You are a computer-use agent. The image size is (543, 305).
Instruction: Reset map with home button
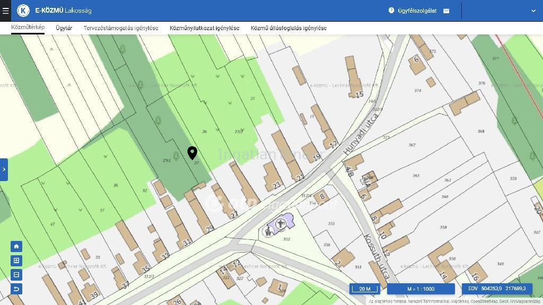pos(16,246)
